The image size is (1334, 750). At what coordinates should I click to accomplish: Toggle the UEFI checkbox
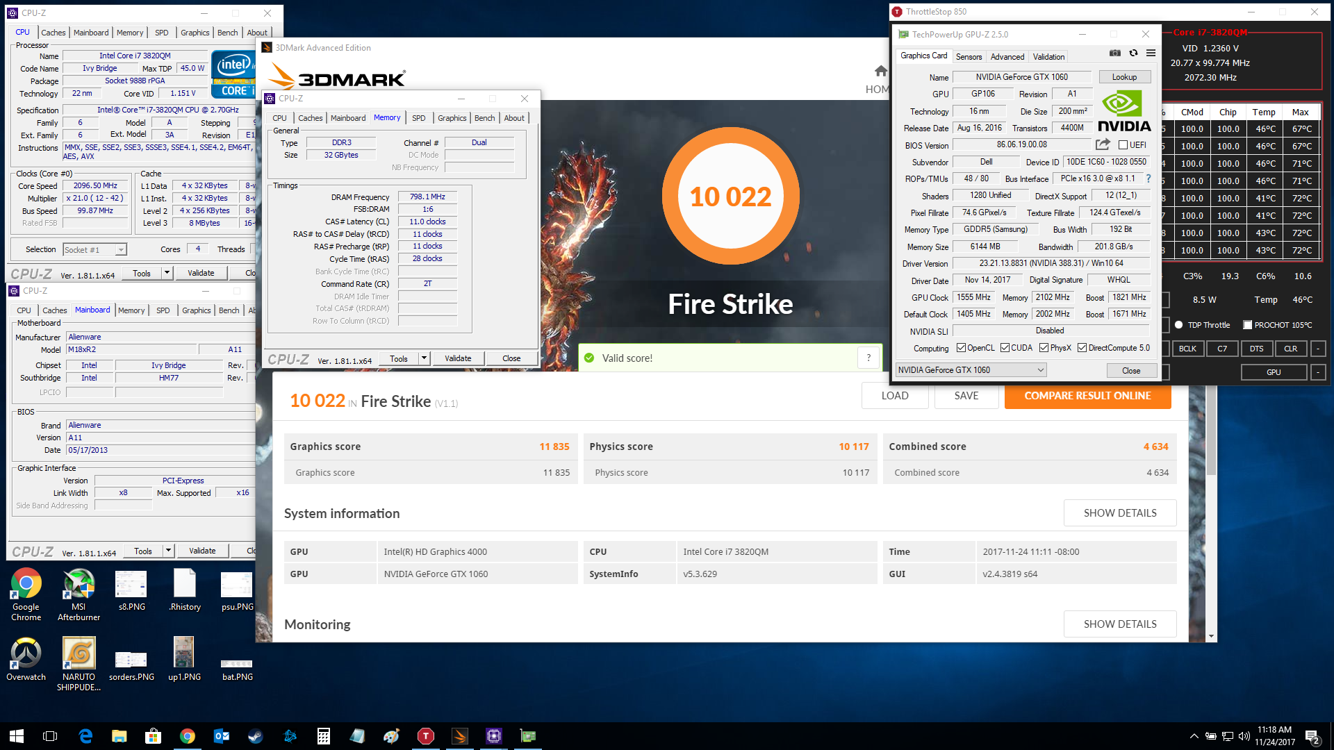pos(1123,145)
